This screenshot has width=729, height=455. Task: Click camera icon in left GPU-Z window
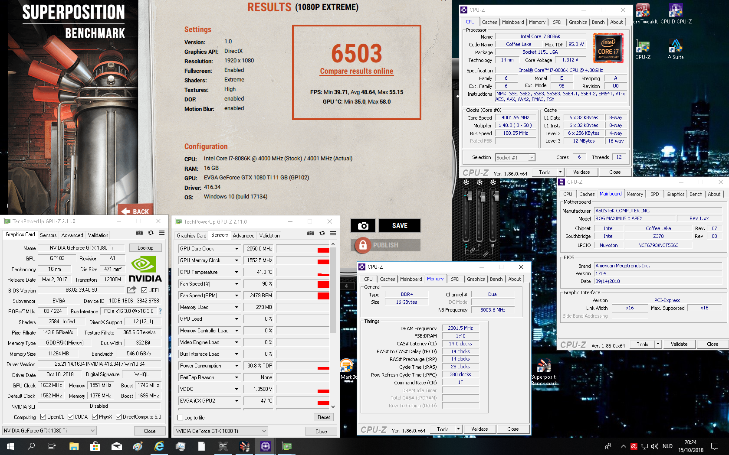139,233
